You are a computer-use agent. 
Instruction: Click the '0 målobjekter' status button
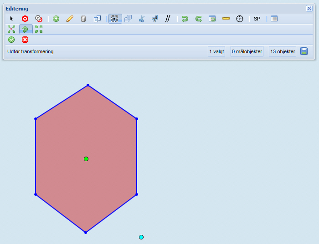tap(247, 51)
